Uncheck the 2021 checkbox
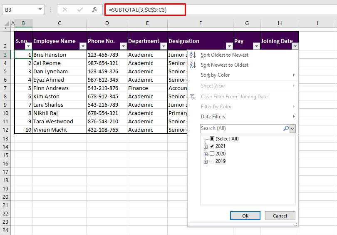 pyautogui.click(x=212, y=146)
